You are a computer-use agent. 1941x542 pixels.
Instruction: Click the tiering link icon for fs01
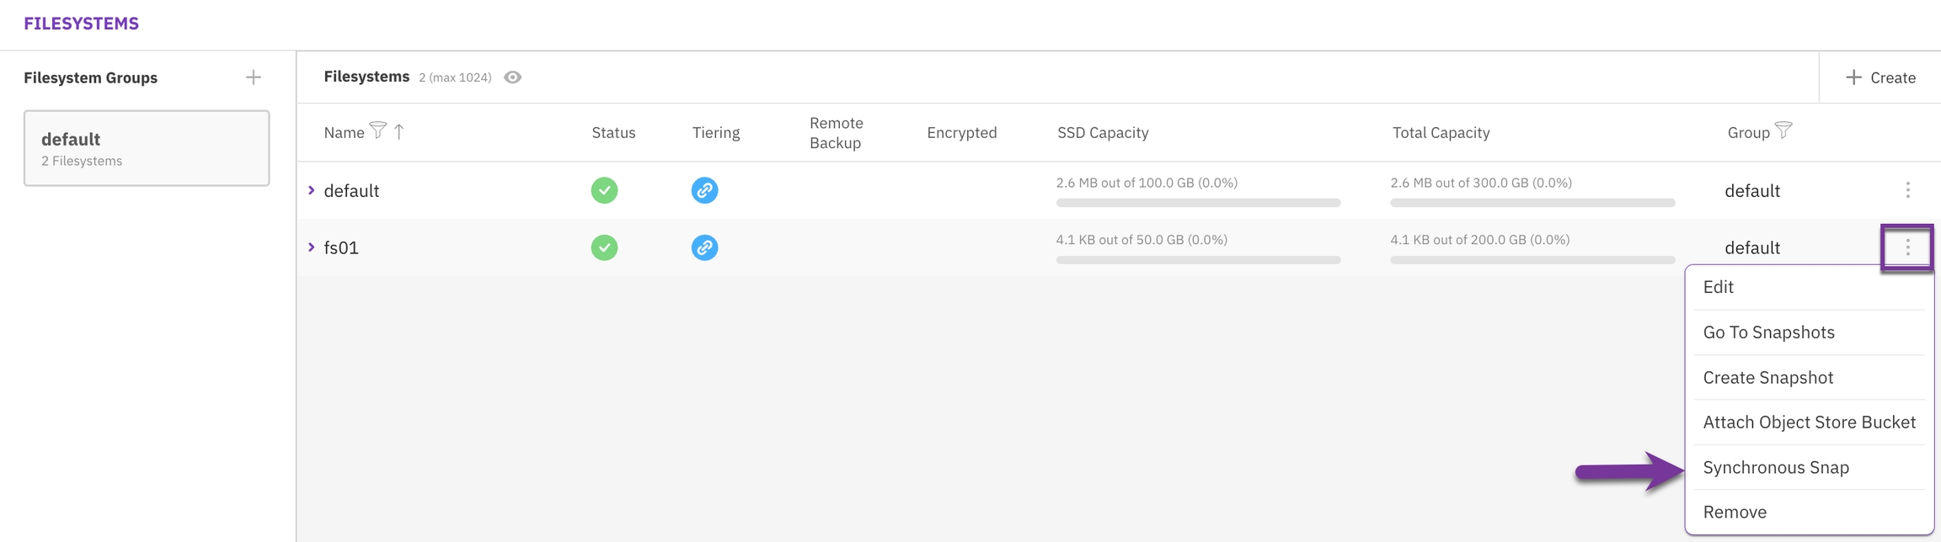[x=704, y=247]
